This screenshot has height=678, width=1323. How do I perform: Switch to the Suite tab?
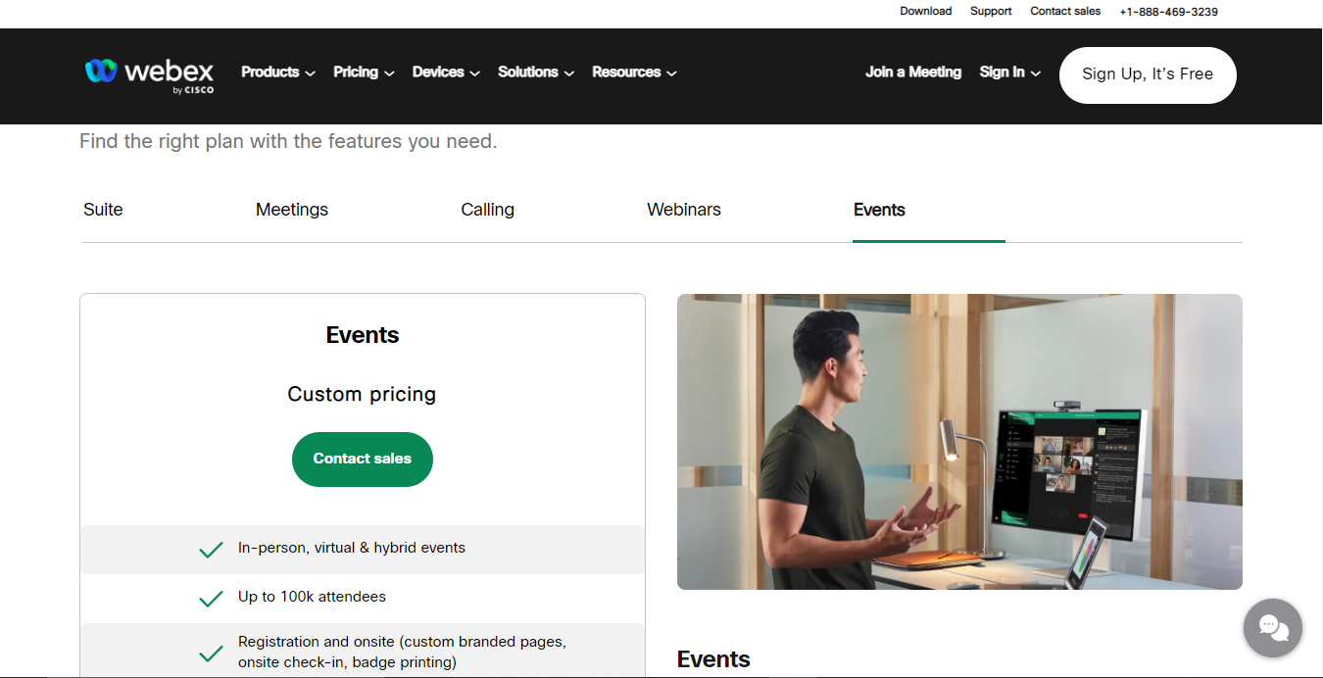tap(103, 210)
